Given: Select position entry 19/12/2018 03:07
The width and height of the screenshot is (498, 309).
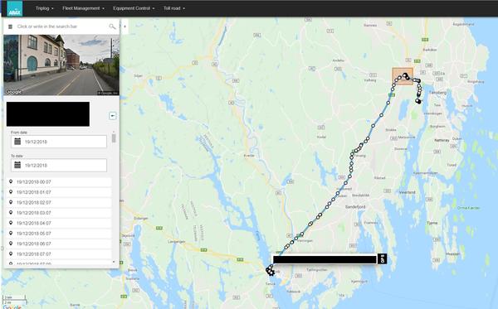Looking at the screenshot, I should [x=59, y=213].
